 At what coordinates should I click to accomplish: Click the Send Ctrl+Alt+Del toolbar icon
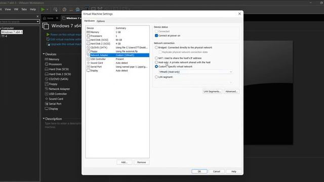pyautogui.click(x=55, y=9)
